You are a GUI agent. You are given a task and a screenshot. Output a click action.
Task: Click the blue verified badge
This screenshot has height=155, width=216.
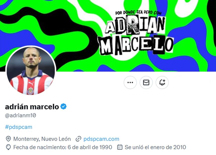pos(63,106)
